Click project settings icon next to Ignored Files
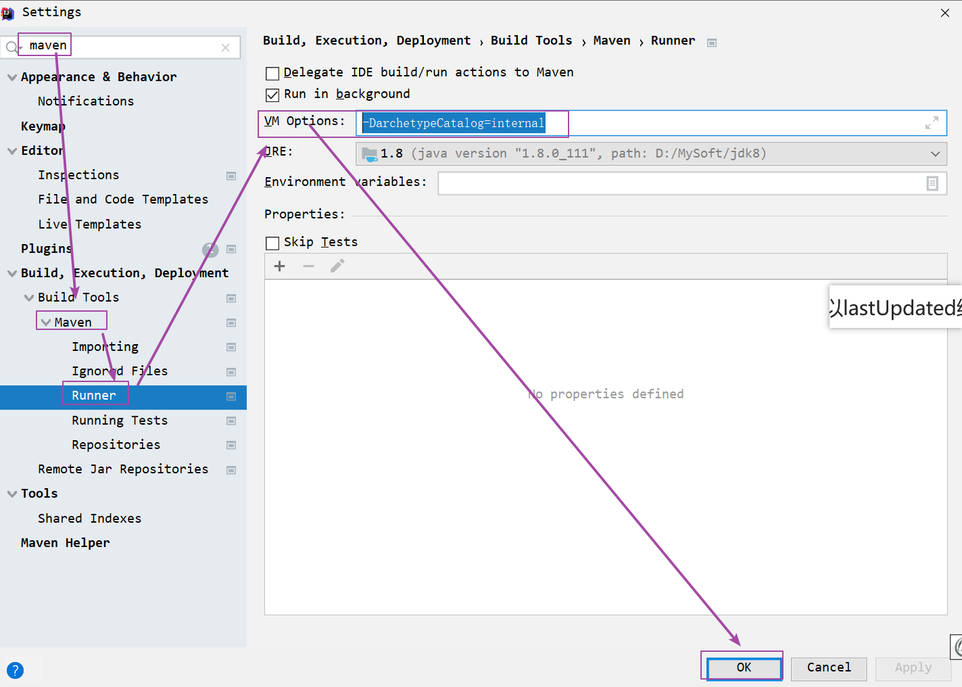The width and height of the screenshot is (962, 687). (x=231, y=372)
